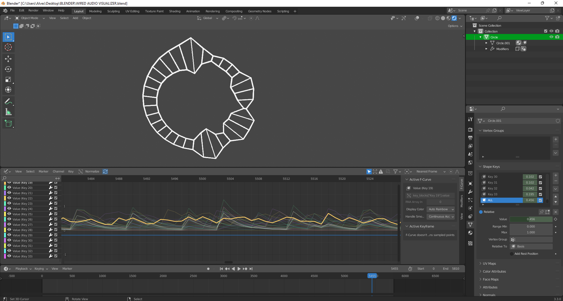Image resolution: width=563 pixels, height=301 pixels.
Task: Toggle viewport visibility of the Circle object
Action: pyautogui.click(x=551, y=37)
